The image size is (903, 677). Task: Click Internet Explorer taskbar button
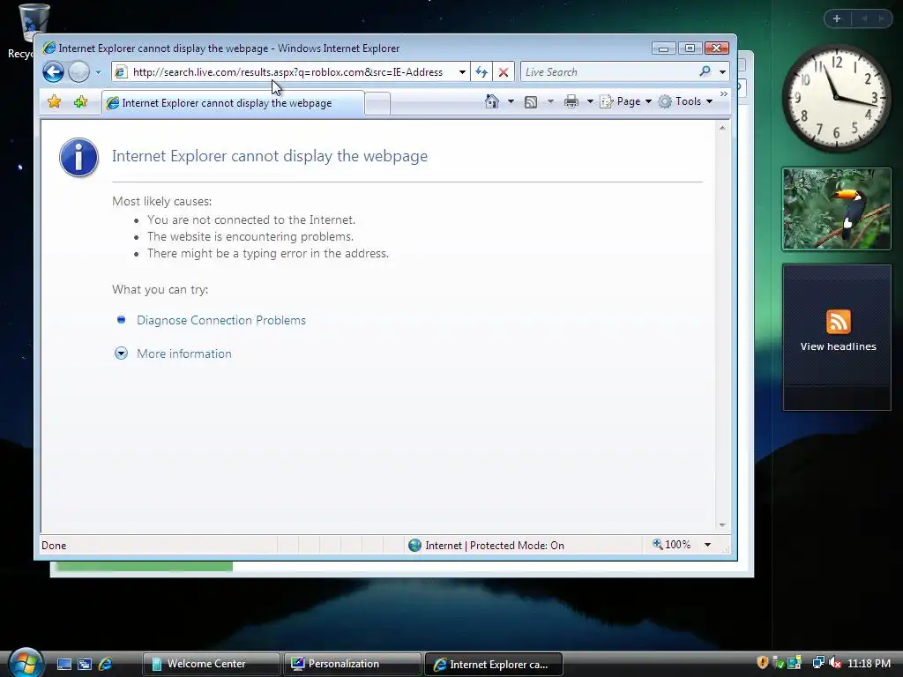click(x=494, y=664)
